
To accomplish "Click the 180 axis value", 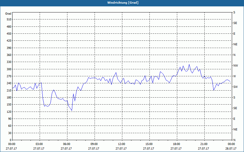I will pos(9,98).
